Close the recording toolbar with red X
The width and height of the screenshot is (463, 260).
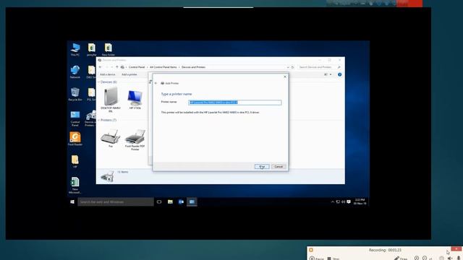click(456, 248)
